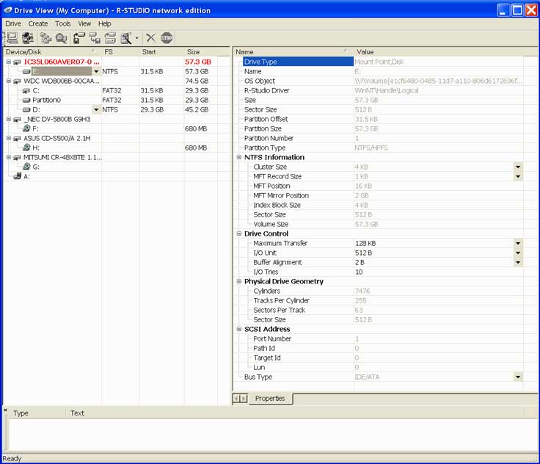This screenshot has height=464, width=540.
Task: Open the dropdown arrow on E: row
Action: pyautogui.click(x=96, y=72)
